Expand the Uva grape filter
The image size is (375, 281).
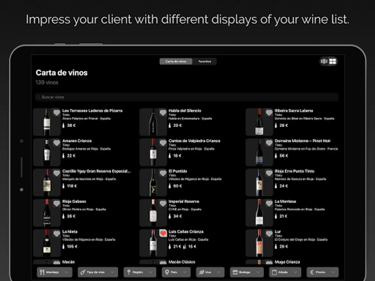(x=210, y=272)
